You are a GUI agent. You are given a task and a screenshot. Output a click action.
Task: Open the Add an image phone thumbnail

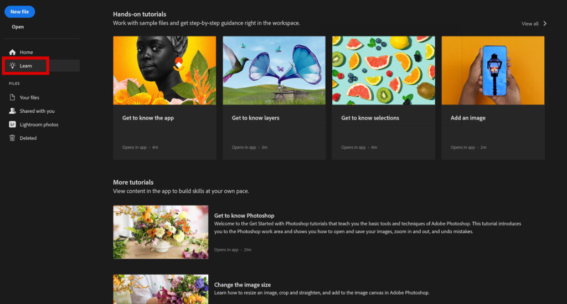493,70
